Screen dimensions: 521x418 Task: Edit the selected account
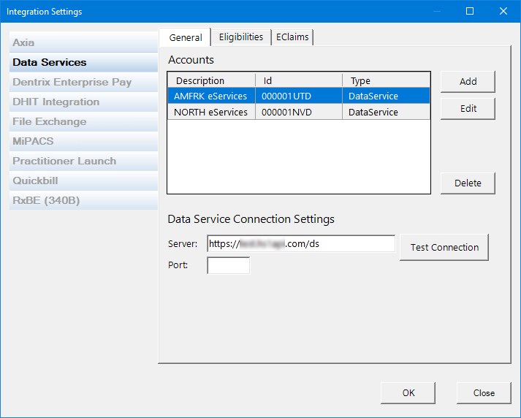(x=468, y=109)
